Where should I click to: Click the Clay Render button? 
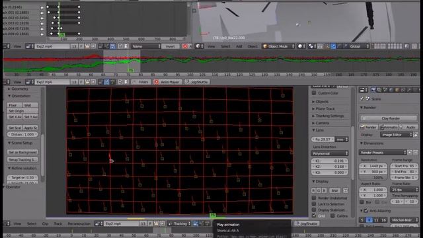coord(389,118)
